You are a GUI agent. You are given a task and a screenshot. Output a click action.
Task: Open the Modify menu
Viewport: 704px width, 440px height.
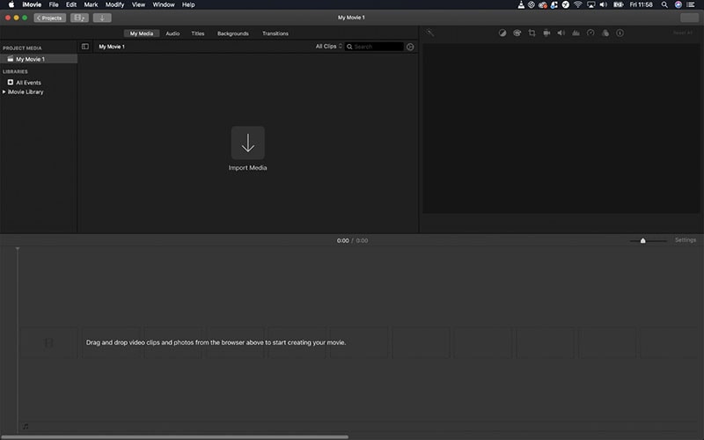coord(114,4)
